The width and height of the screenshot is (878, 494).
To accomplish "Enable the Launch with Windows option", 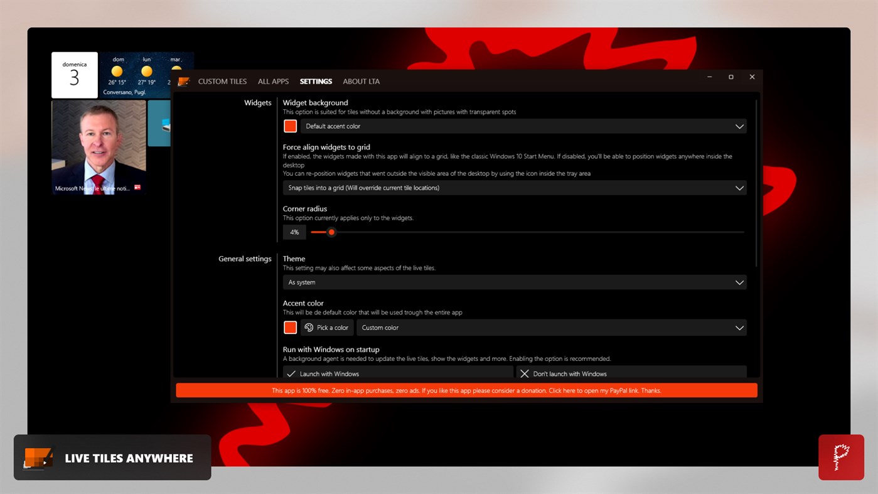I will [x=397, y=373].
